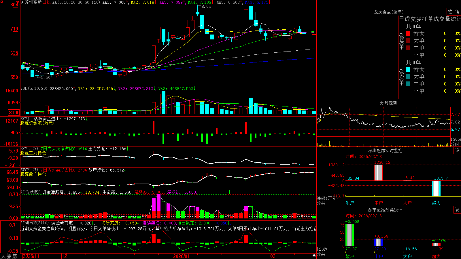
Task: Click the 散户 category label under 实时监控
Action: (x=350, y=203)
